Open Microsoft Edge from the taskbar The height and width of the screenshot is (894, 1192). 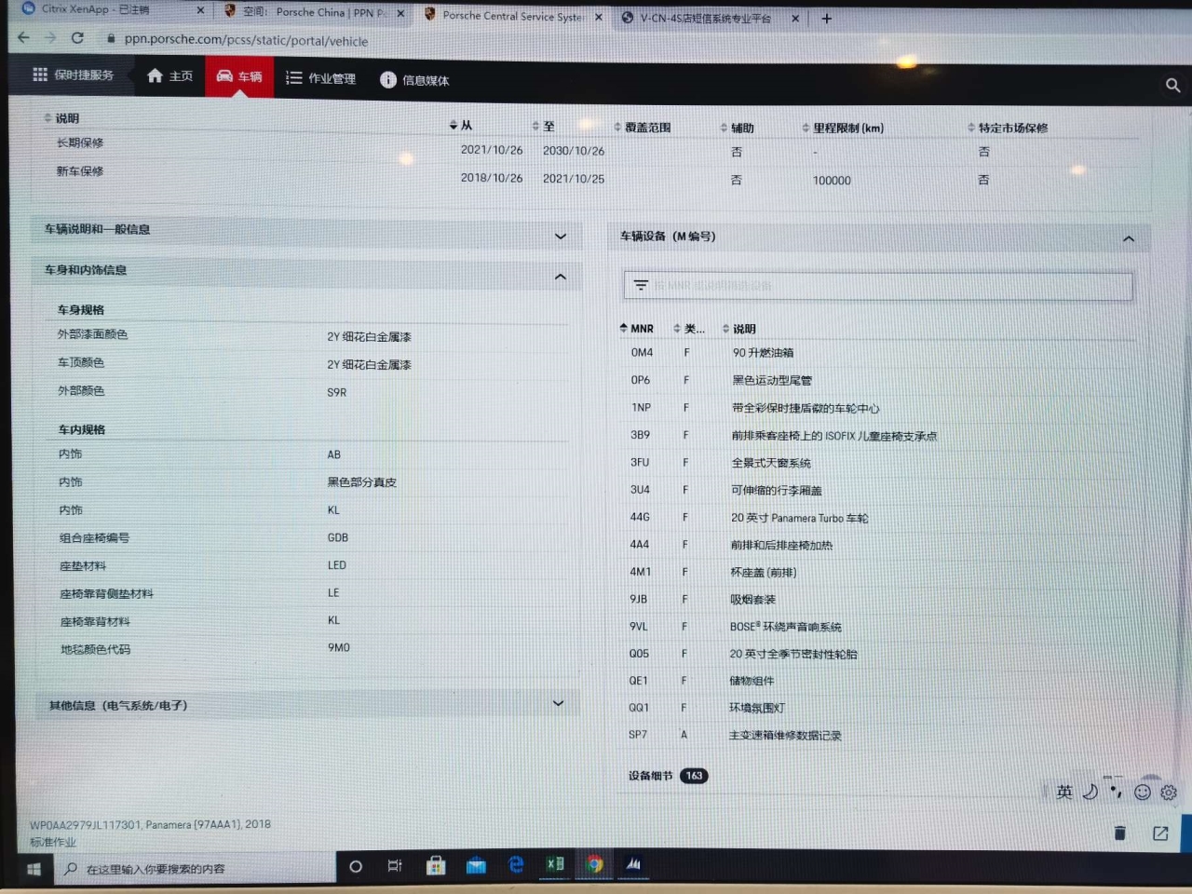click(516, 865)
